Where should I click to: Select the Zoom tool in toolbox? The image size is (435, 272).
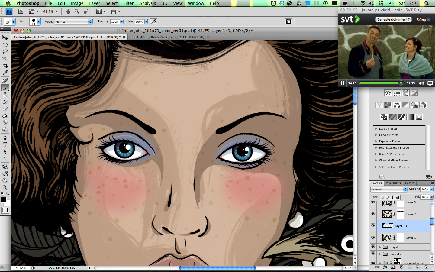click(x=5, y=188)
